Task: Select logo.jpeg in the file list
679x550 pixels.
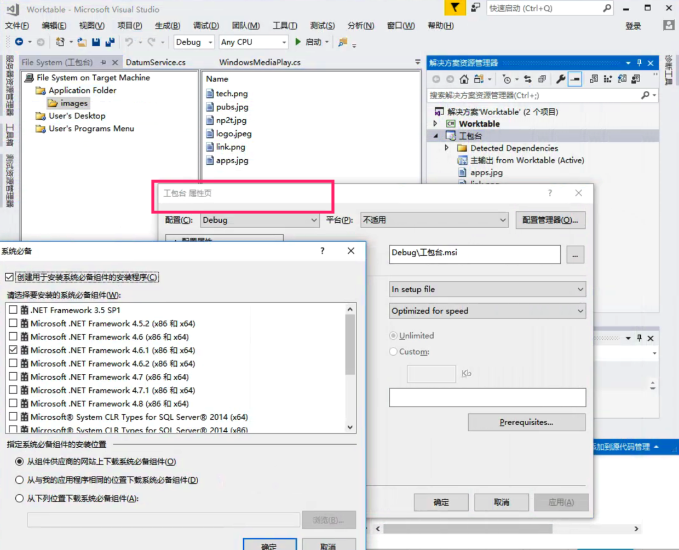Action: pos(229,134)
